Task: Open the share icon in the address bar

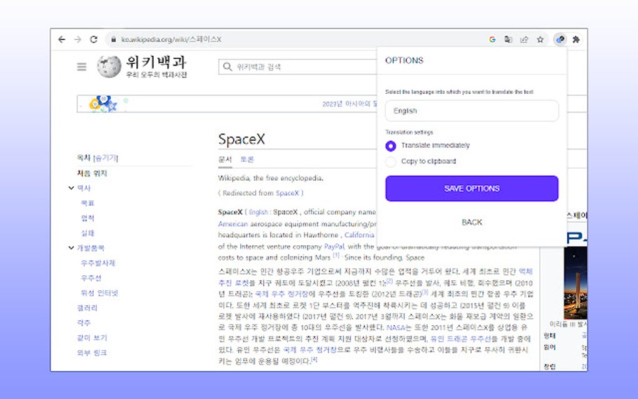Action: point(524,39)
